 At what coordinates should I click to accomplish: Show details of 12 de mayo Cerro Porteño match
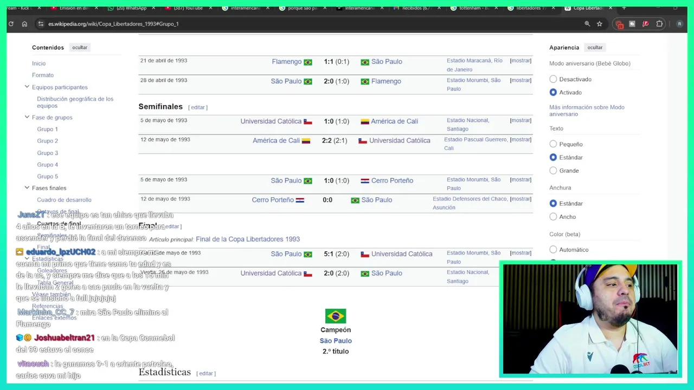520,199
